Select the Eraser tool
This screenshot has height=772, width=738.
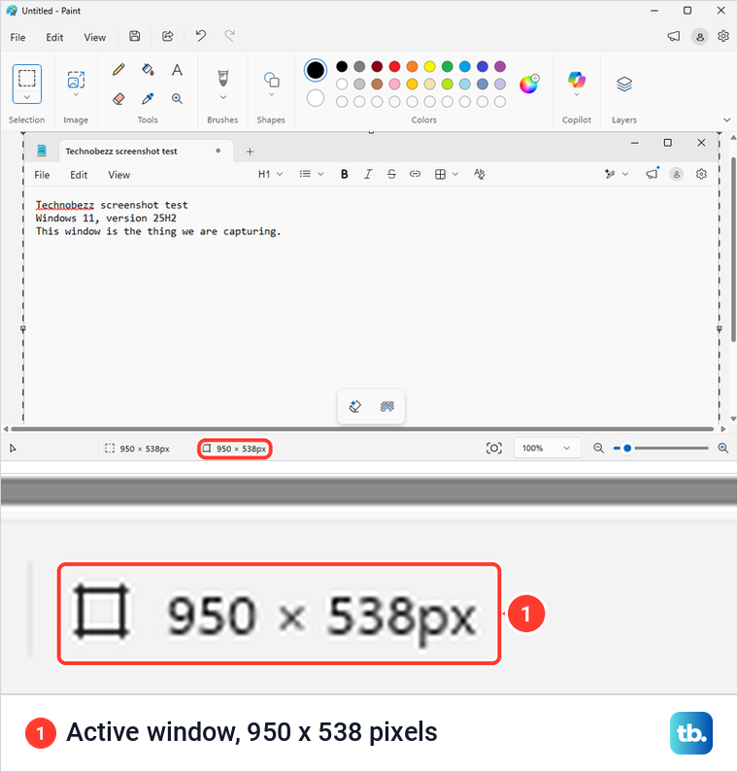[118, 98]
